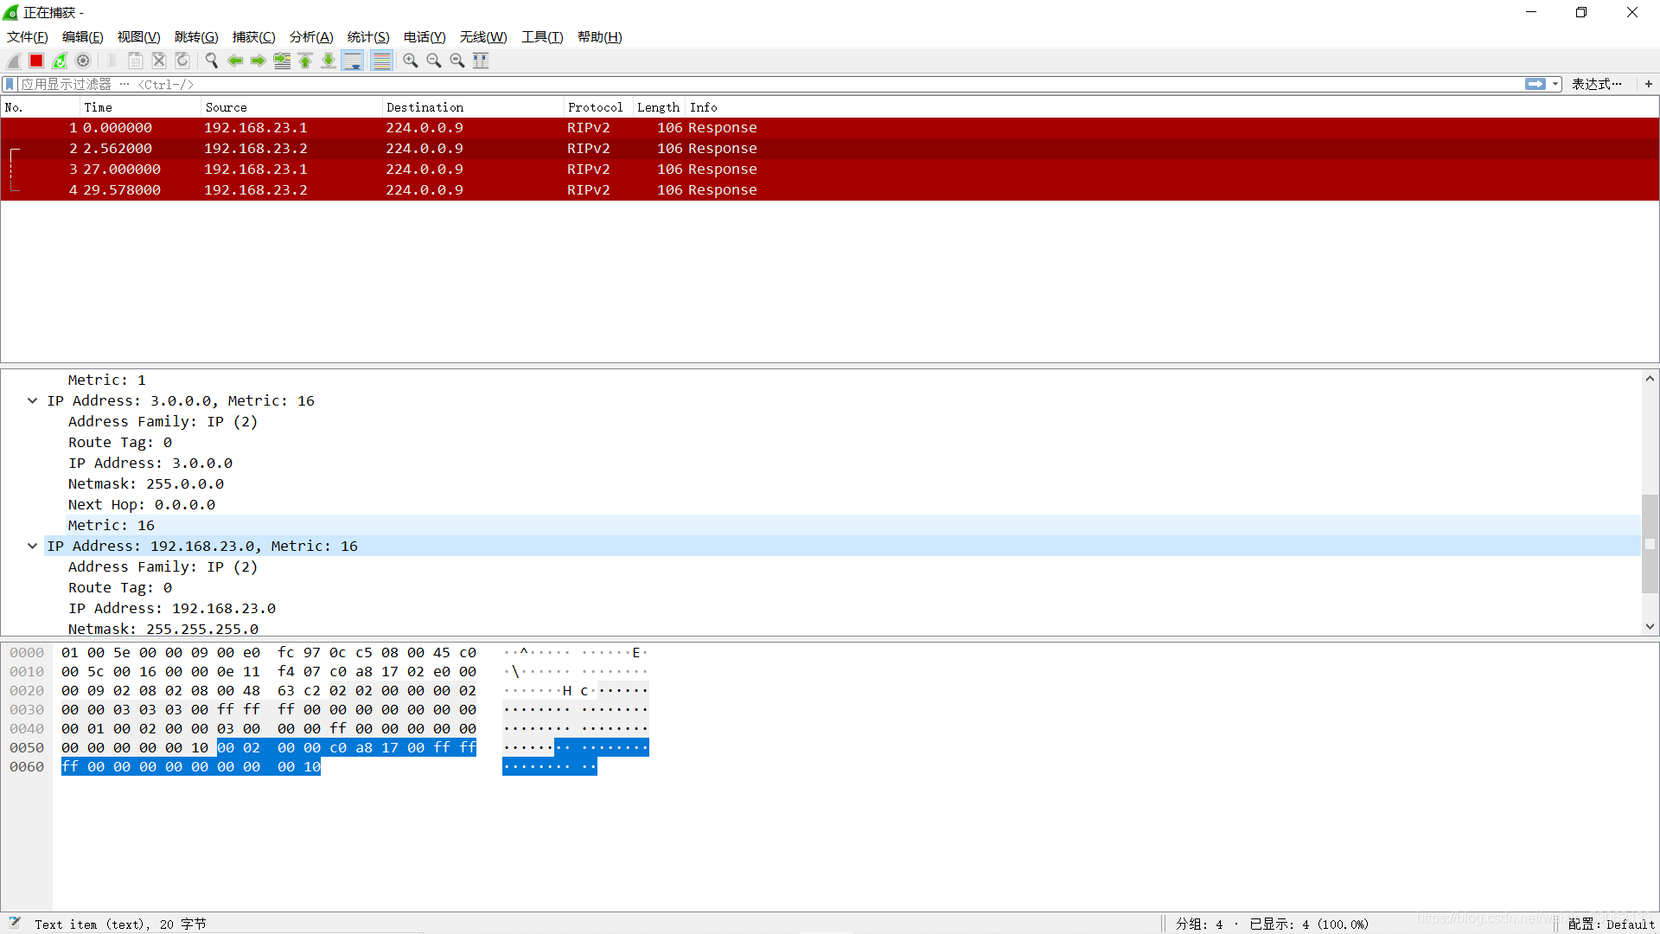Viewport: 1660px width, 934px height.
Task: Open the 无线(W) menu
Action: tap(483, 37)
